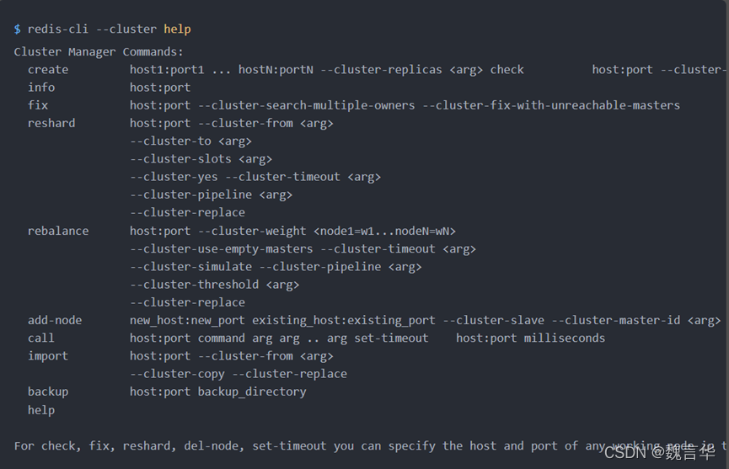
Task: Click the highlighted 'help' keyword in command
Action: click(x=177, y=29)
